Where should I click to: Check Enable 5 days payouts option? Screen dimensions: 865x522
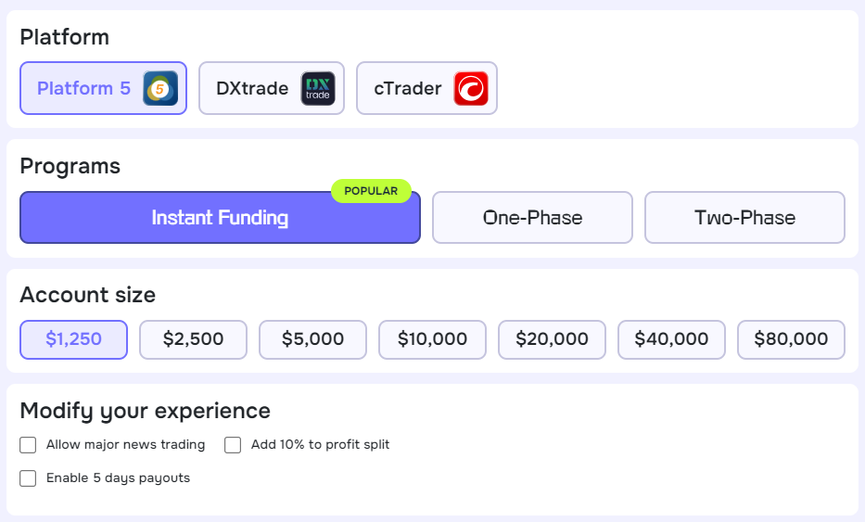pos(29,478)
